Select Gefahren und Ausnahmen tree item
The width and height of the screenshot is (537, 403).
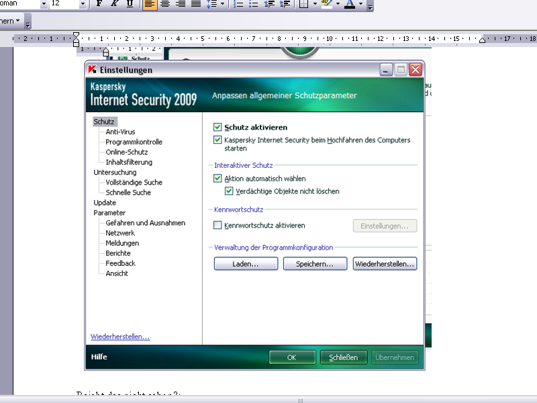click(x=145, y=223)
